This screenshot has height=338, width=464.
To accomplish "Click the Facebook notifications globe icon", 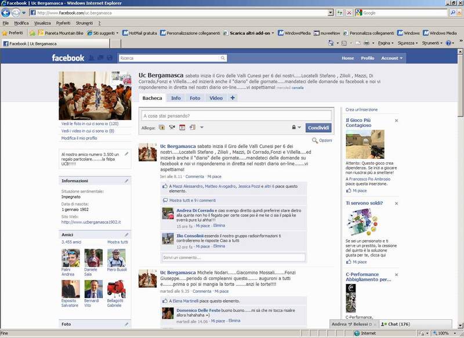I will pos(110,58).
